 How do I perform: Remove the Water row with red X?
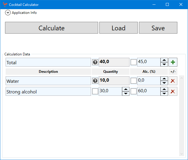(173, 81)
